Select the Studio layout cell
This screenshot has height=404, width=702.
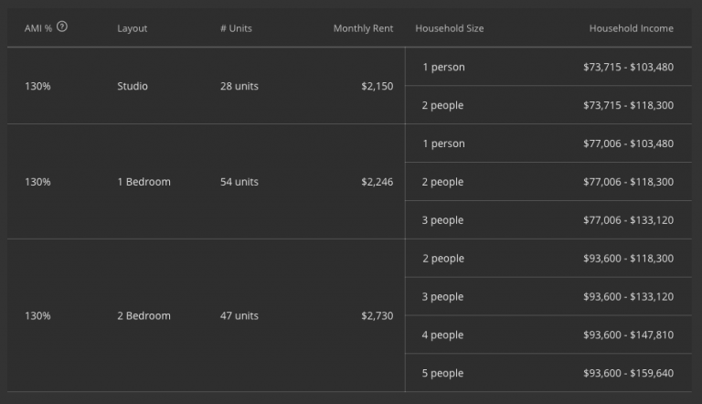[x=133, y=86]
